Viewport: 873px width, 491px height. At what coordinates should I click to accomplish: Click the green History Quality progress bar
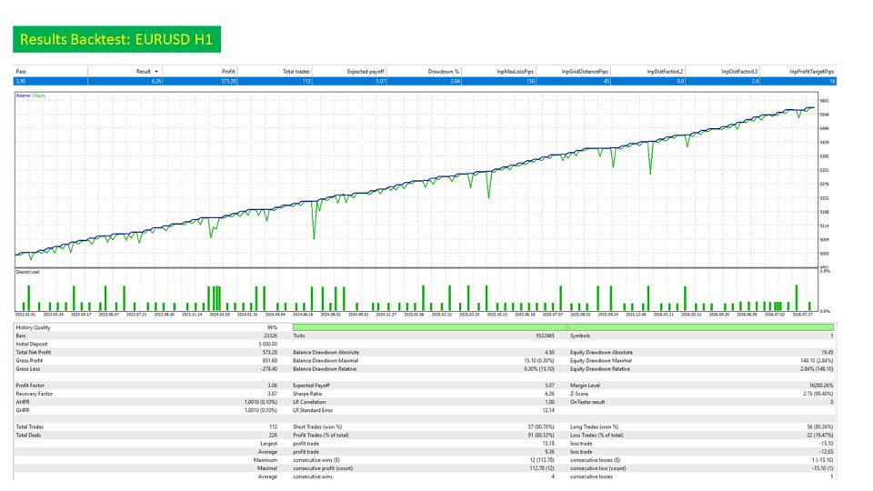pos(563,327)
